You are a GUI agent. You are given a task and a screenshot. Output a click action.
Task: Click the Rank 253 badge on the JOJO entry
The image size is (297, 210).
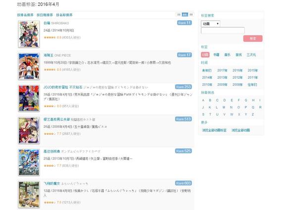point(183,87)
